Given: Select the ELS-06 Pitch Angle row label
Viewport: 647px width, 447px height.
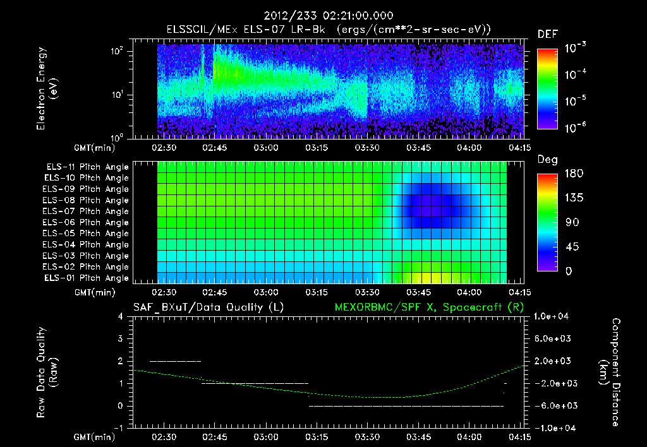Looking at the screenshot, I should pyautogui.click(x=86, y=222).
